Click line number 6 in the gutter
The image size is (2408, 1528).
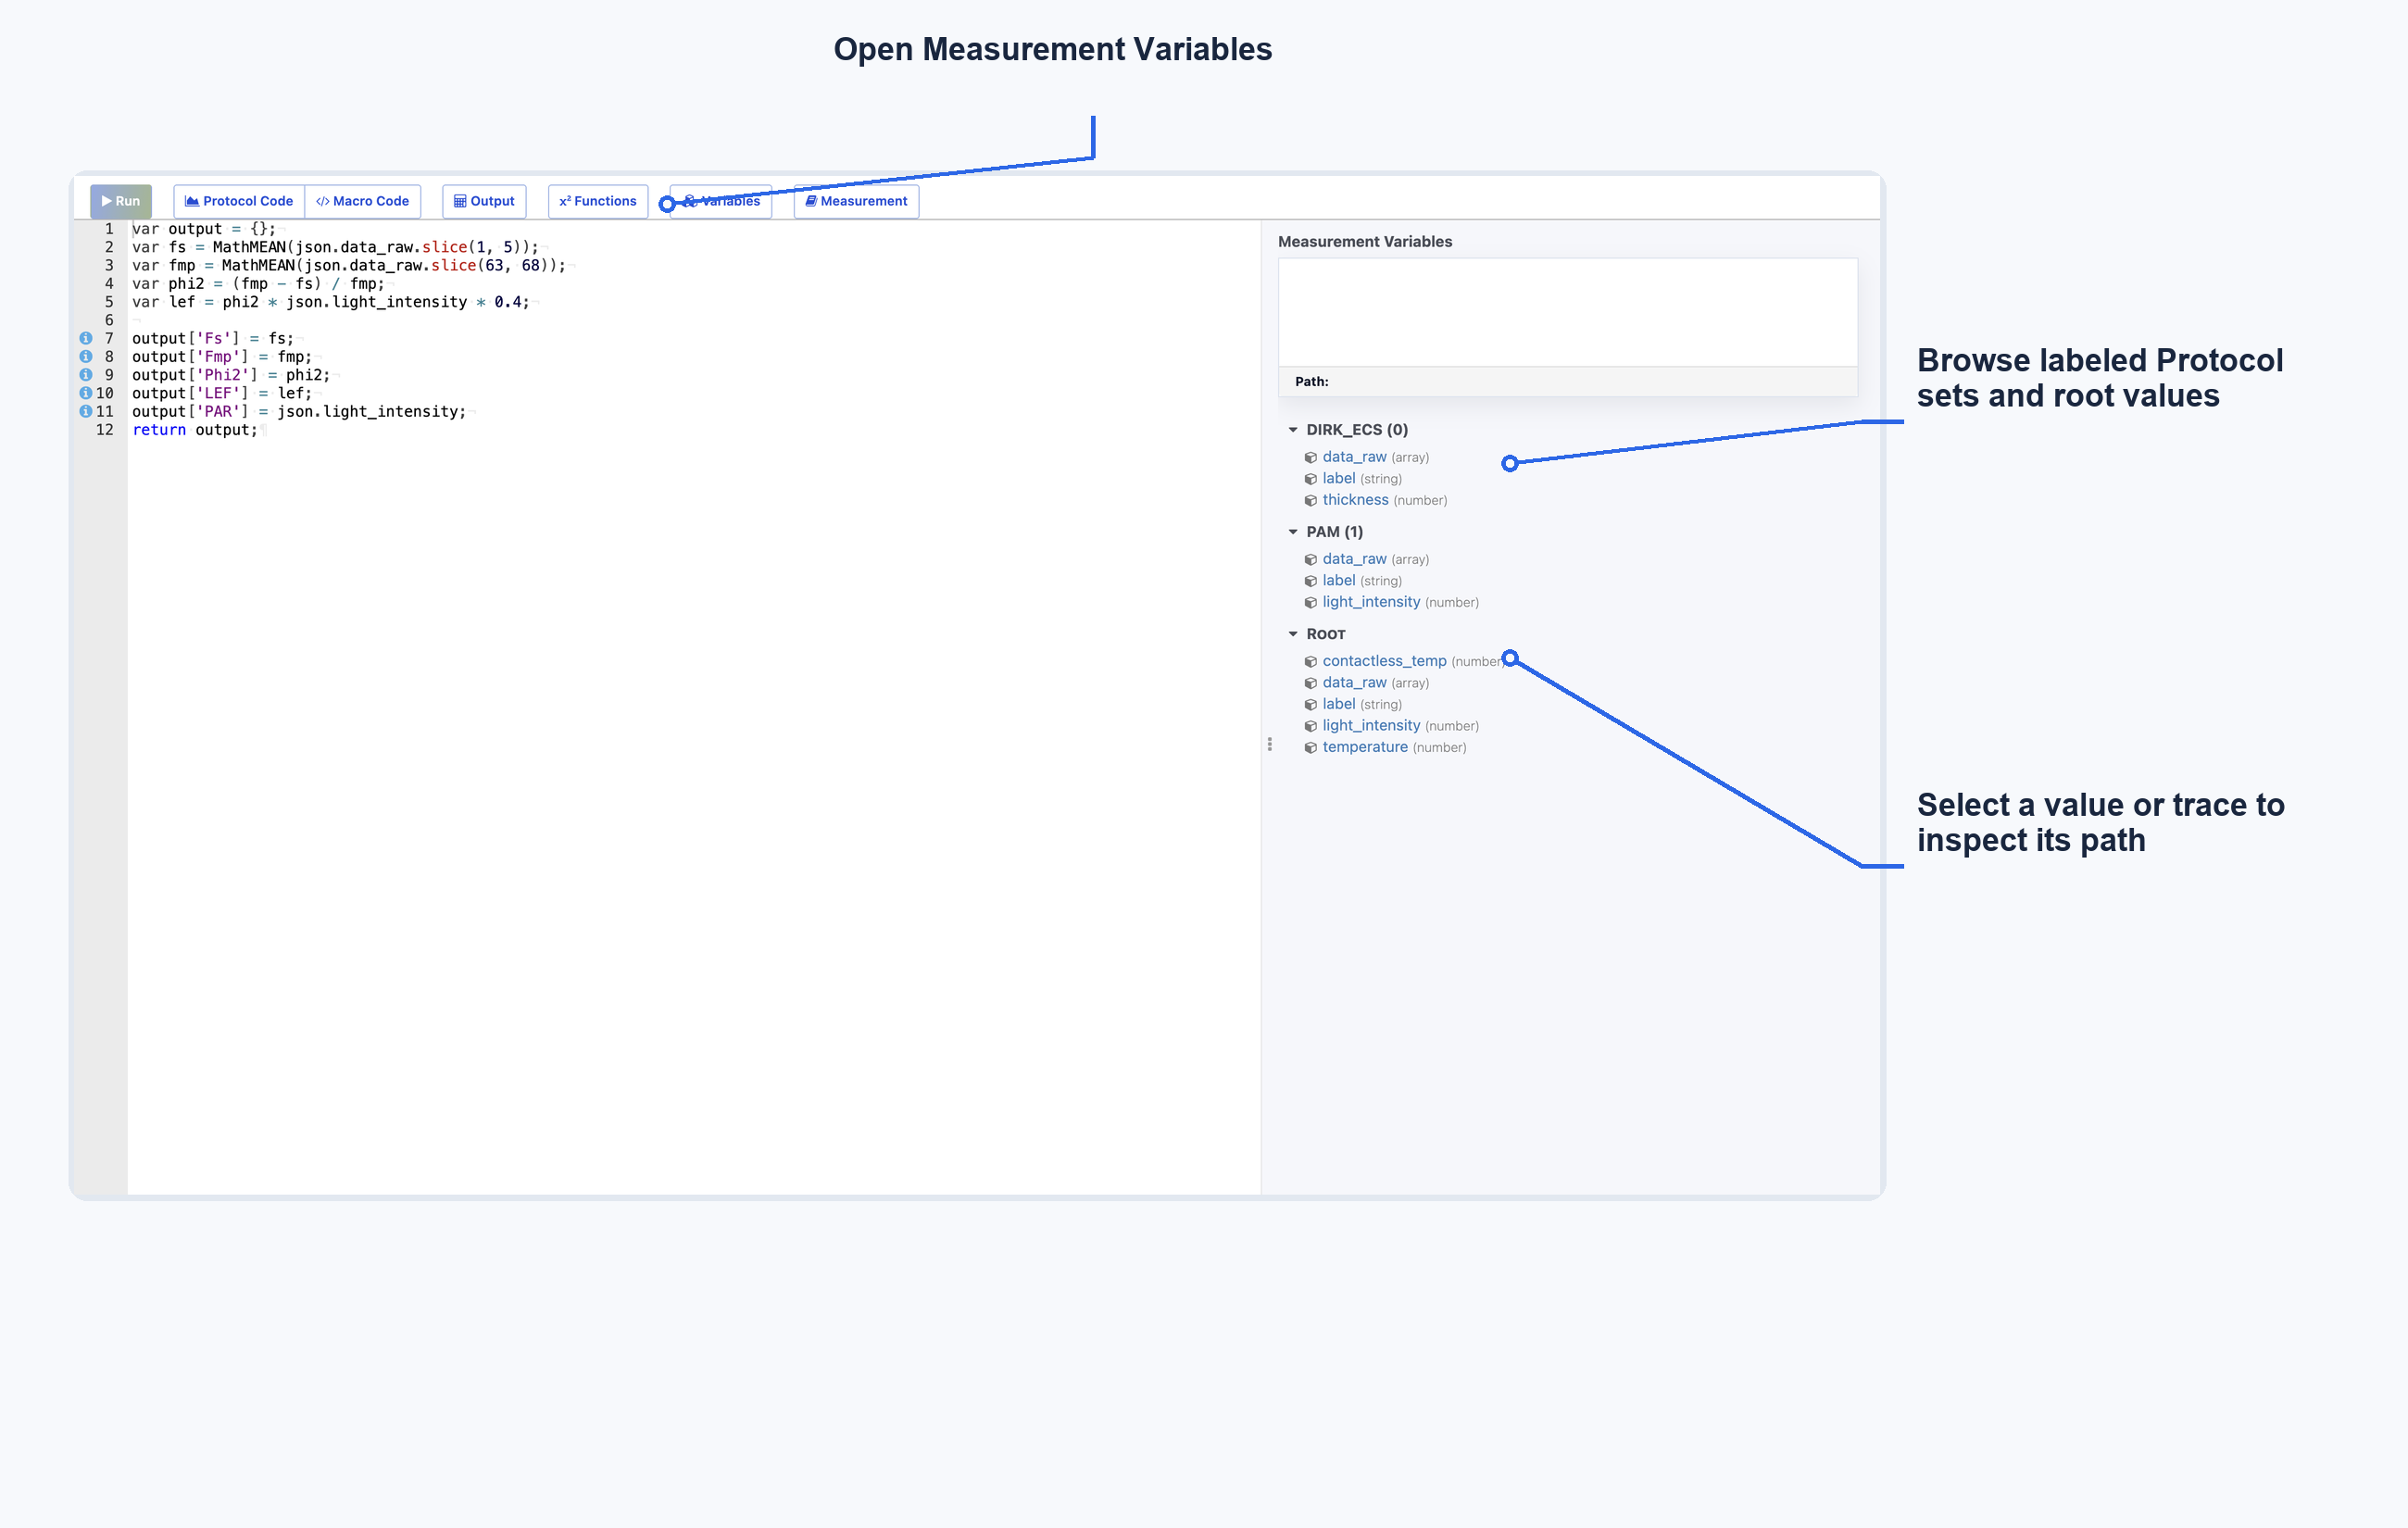(109, 320)
